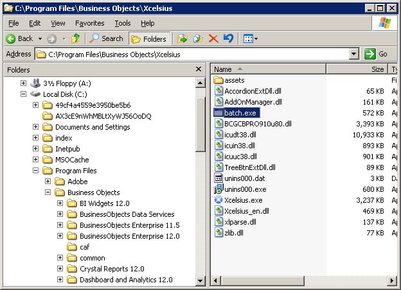Click the file list horizontal scrollbar thumb
The height and width of the screenshot is (290, 401).
click(263, 281)
